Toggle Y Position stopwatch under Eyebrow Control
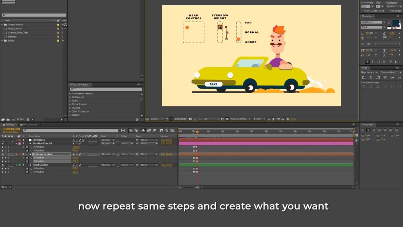Image resolution: width=403 pixels, height=227 pixels. (x=27, y=161)
